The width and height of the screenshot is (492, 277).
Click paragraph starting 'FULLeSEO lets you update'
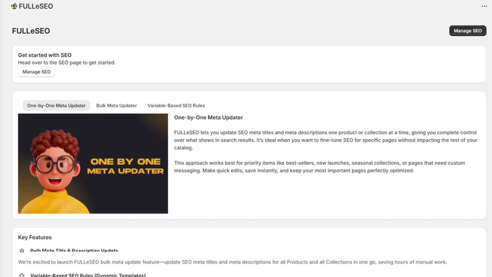pos(326,140)
